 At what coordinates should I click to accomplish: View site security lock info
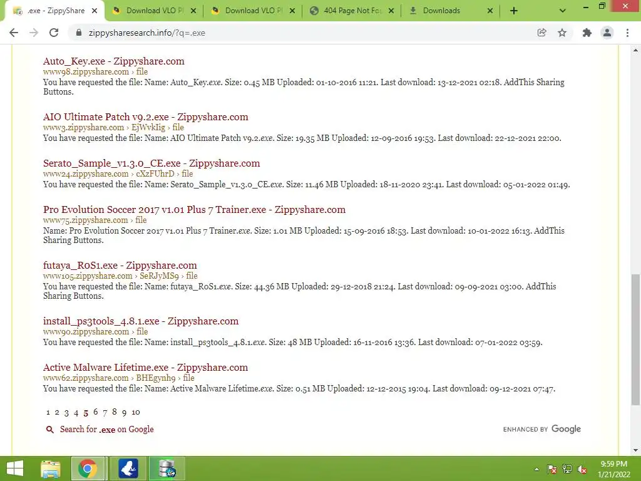pos(79,33)
